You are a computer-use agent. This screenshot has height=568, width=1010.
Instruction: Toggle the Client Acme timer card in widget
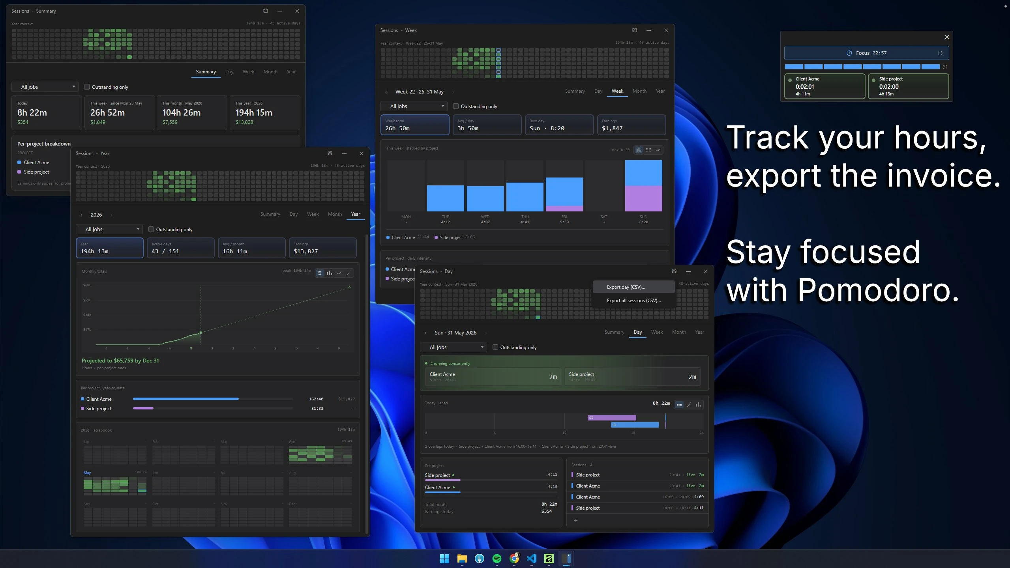[824, 86]
